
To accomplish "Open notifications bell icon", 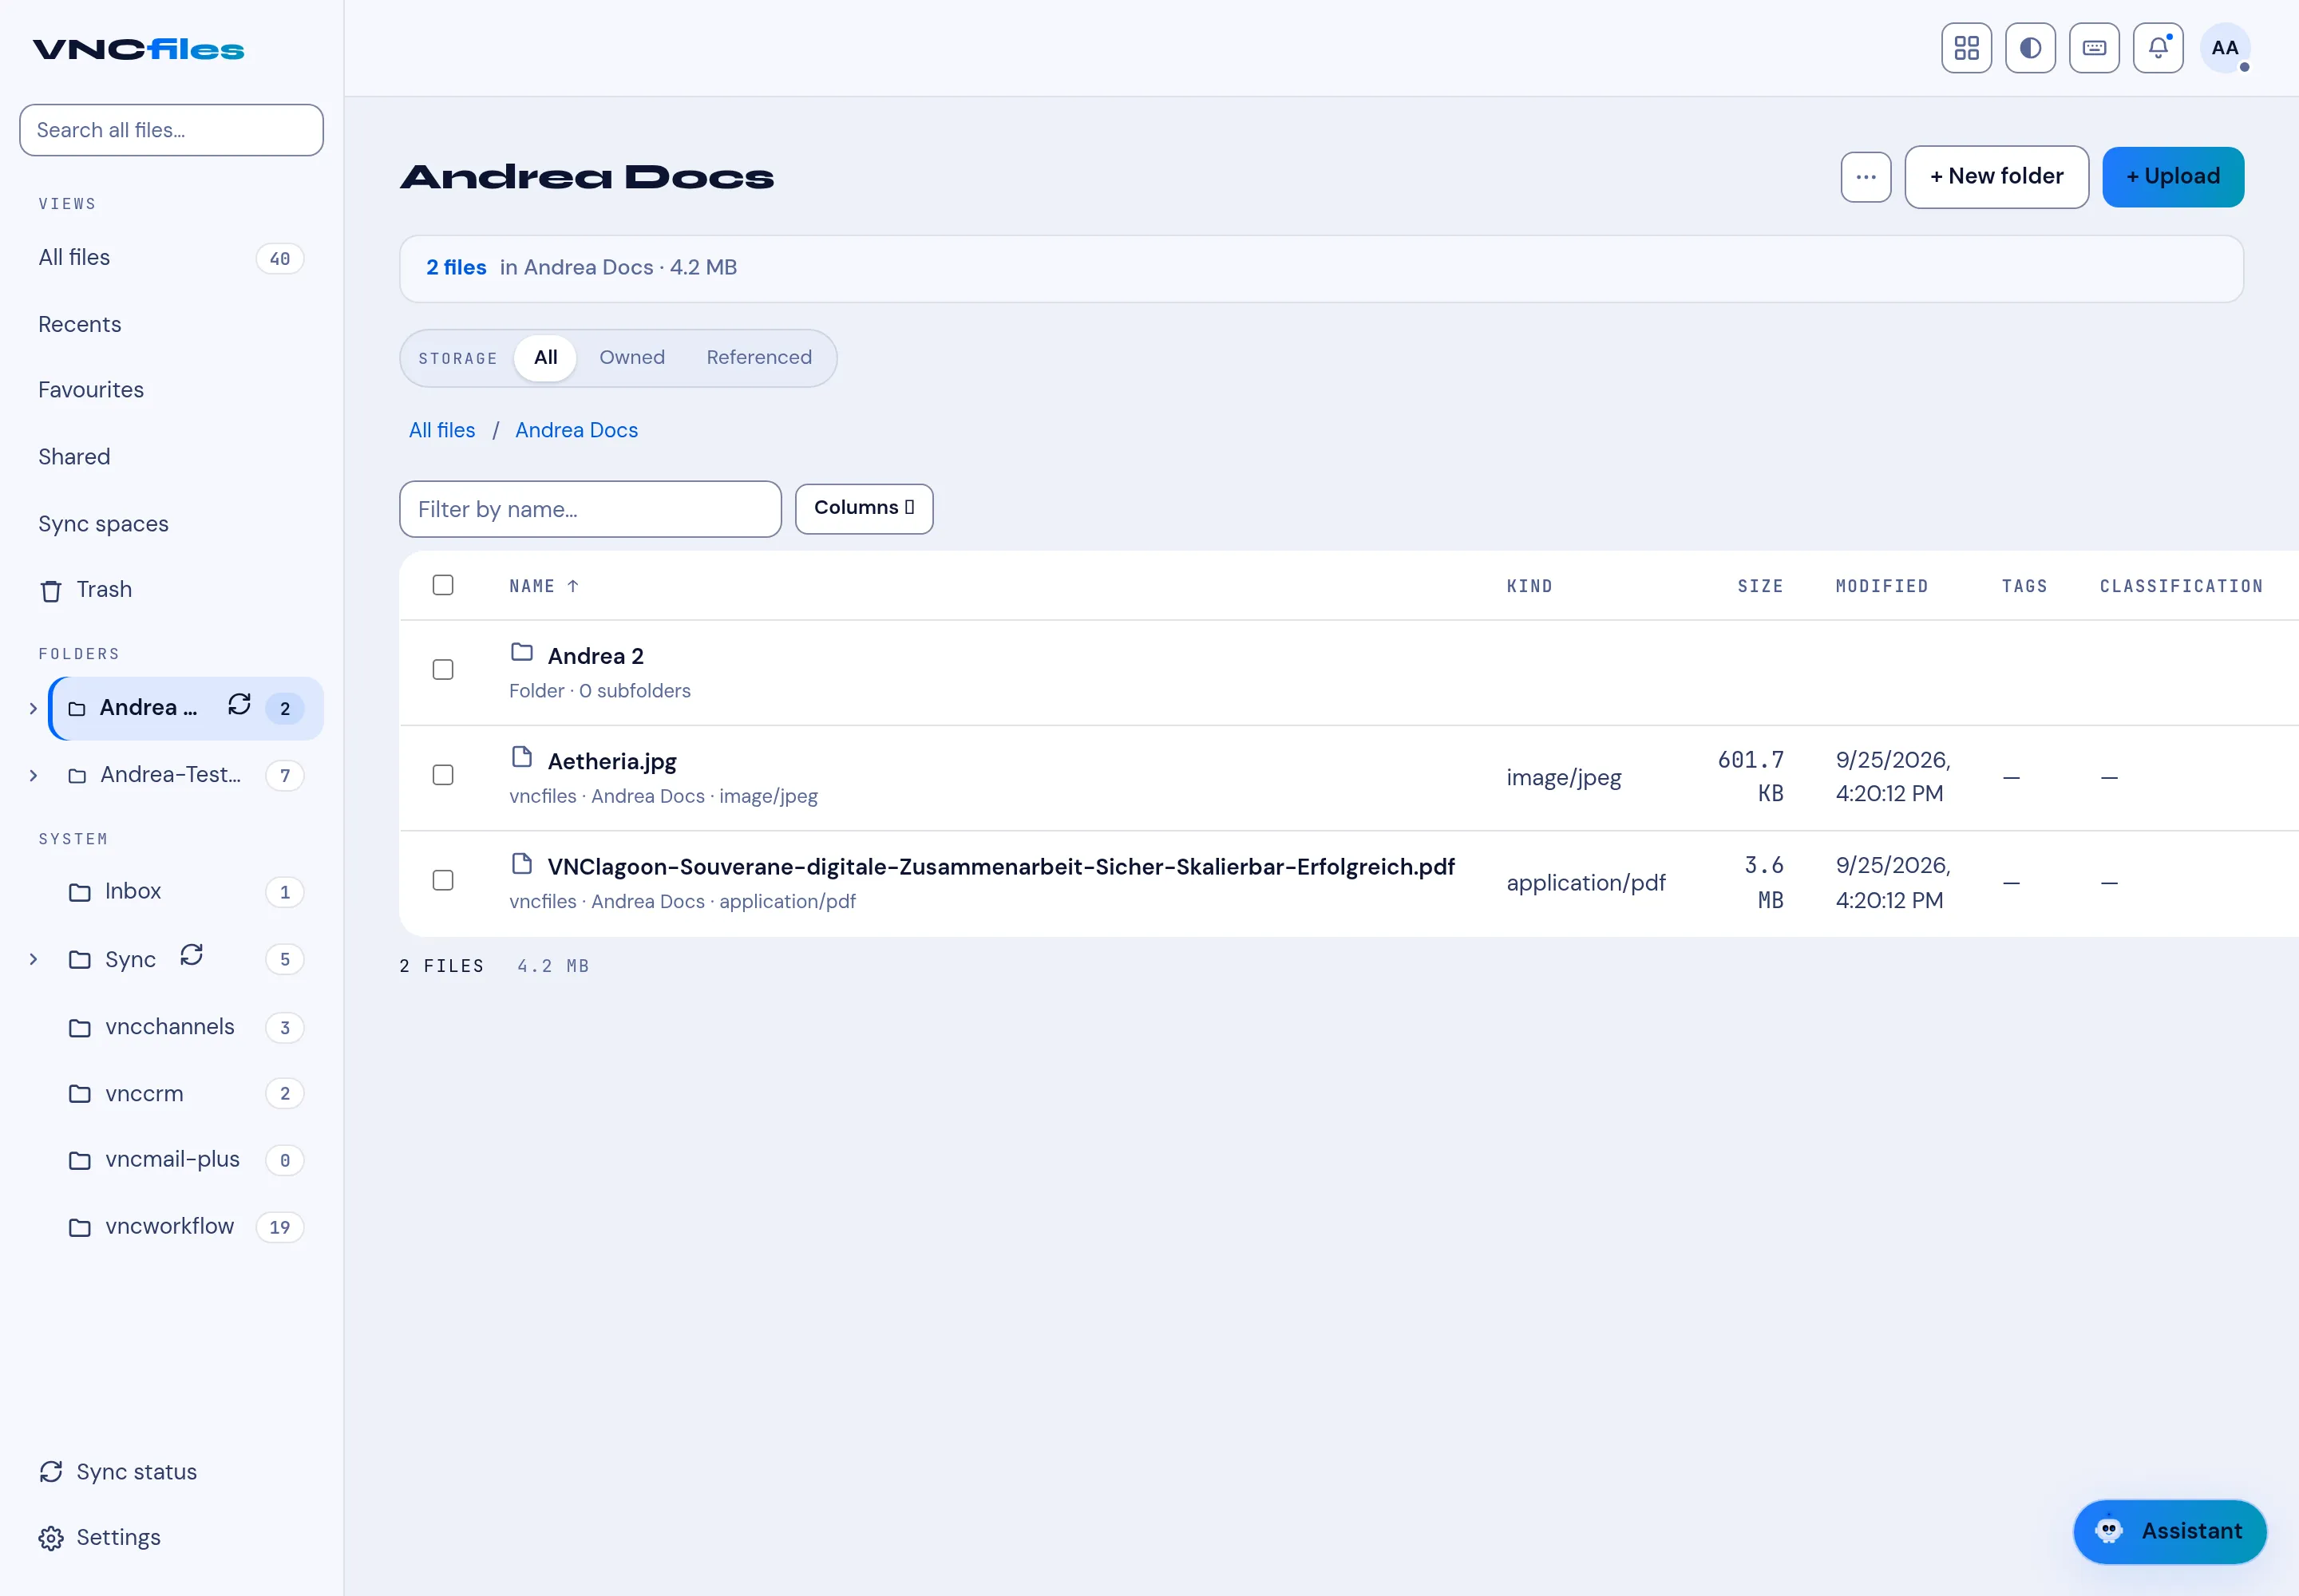I will point(2158,48).
